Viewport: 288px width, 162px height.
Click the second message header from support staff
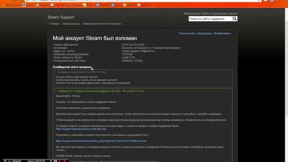click(100, 91)
